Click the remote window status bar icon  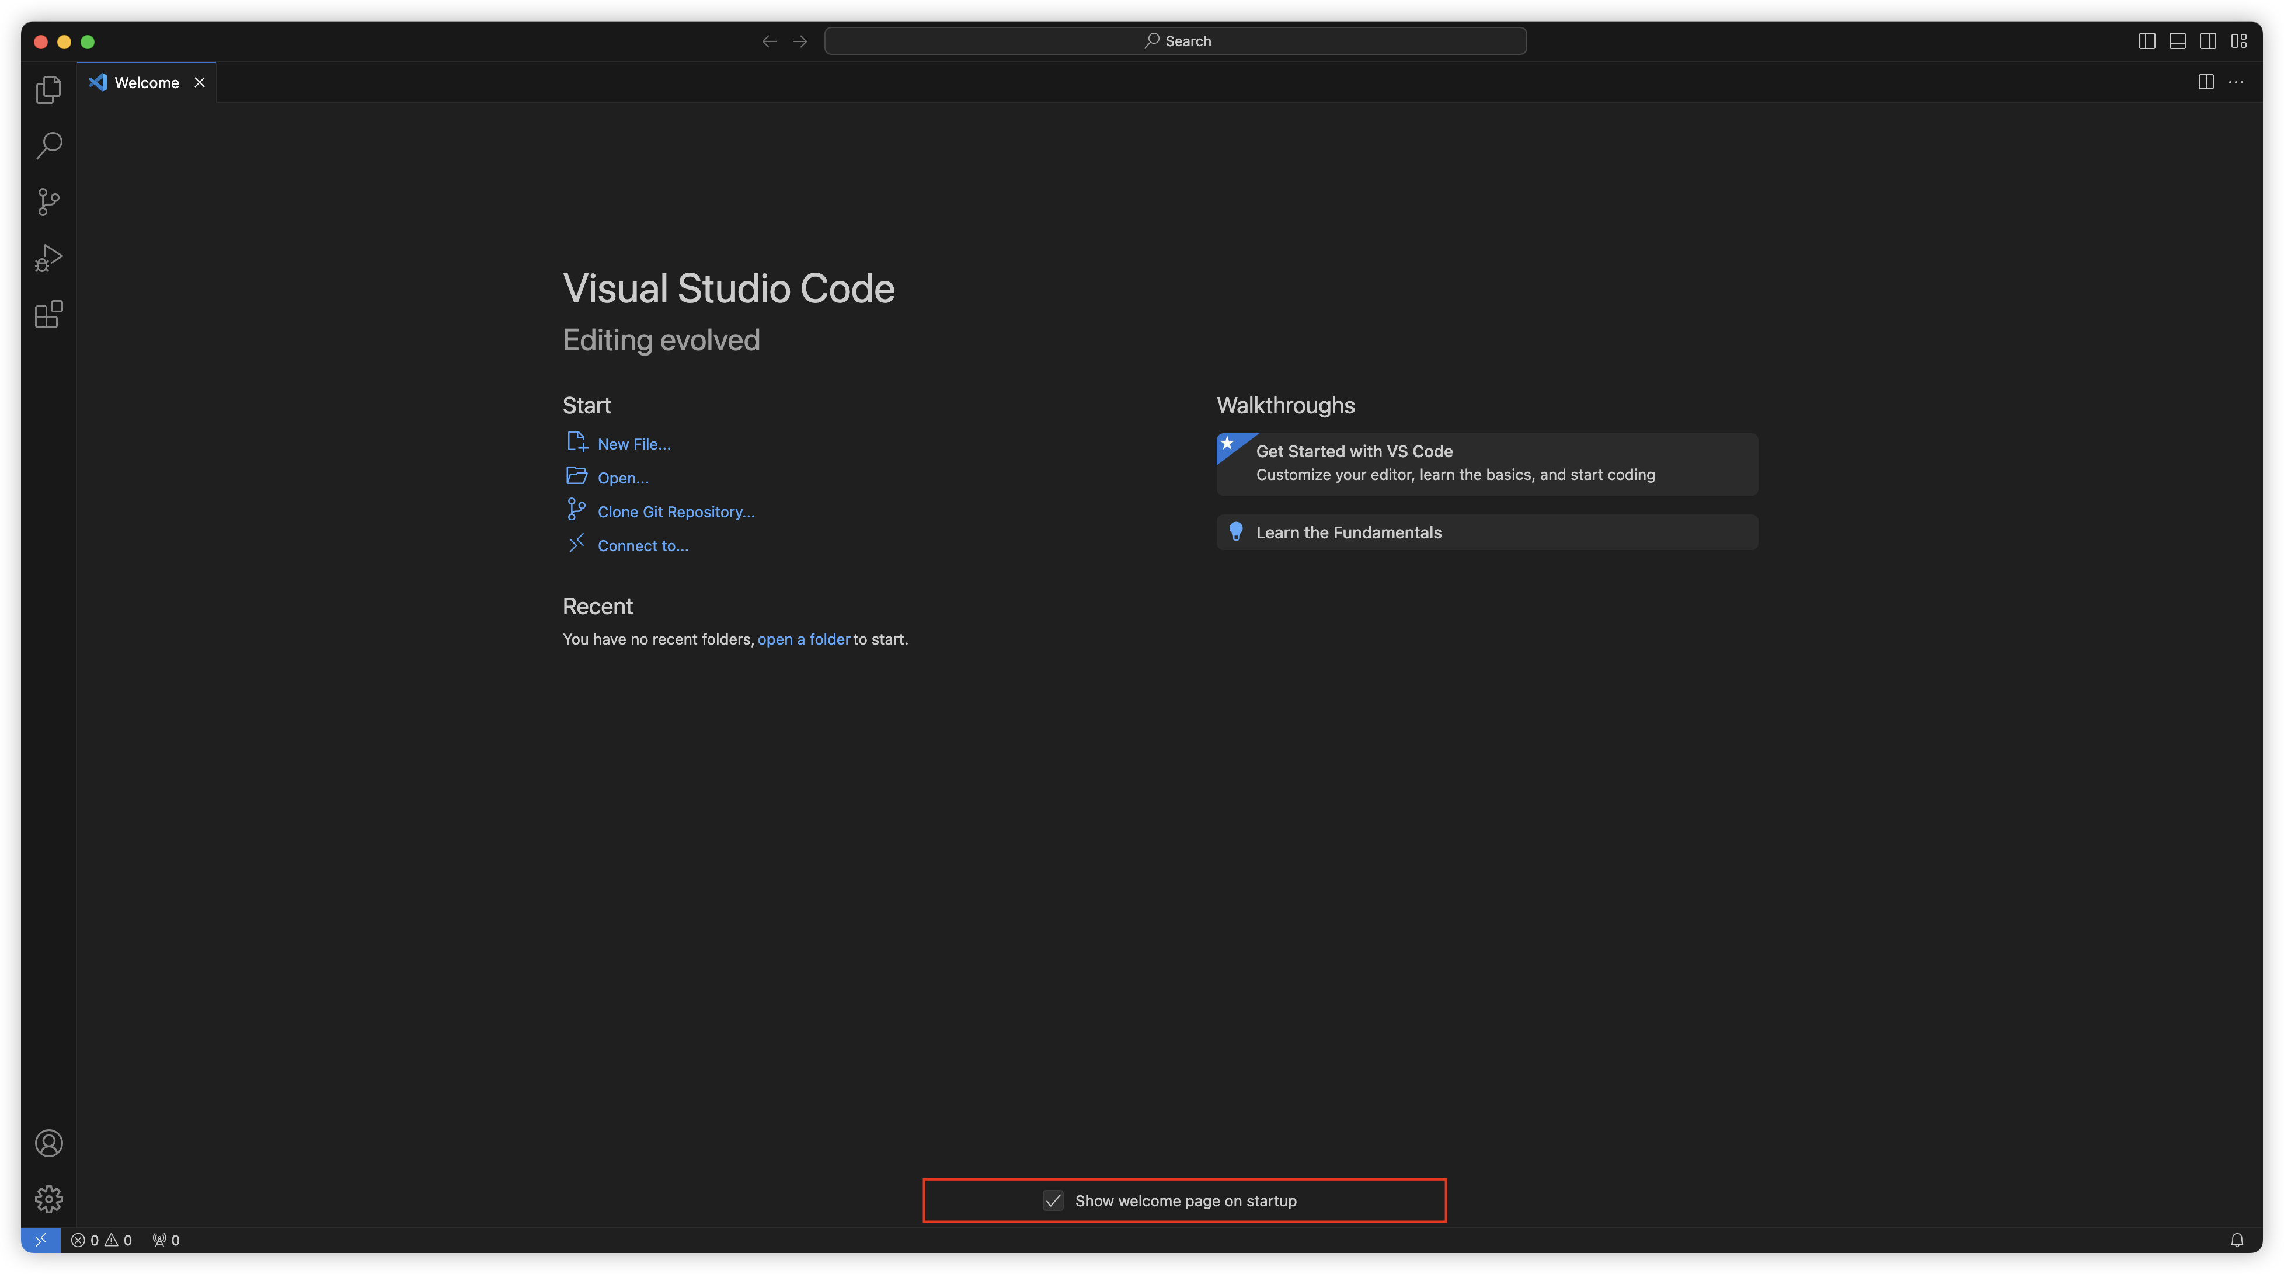tap(41, 1240)
